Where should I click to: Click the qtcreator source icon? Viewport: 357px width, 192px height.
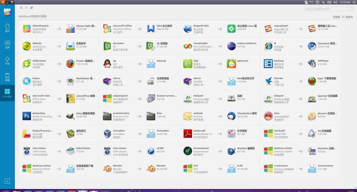107,46
